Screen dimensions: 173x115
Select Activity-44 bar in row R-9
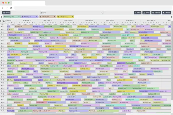17,49
